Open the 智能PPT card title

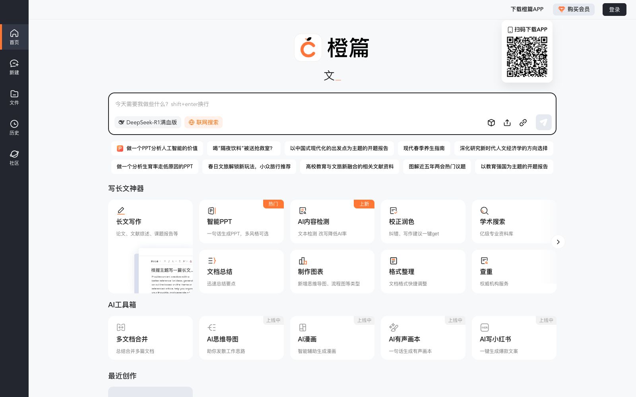coord(219,222)
